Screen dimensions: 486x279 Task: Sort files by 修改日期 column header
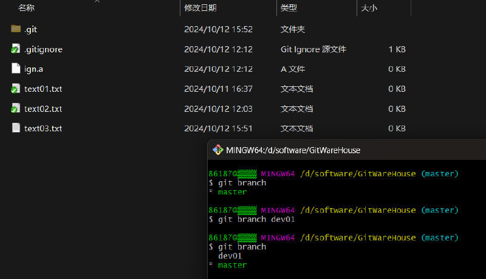pos(200,8)
